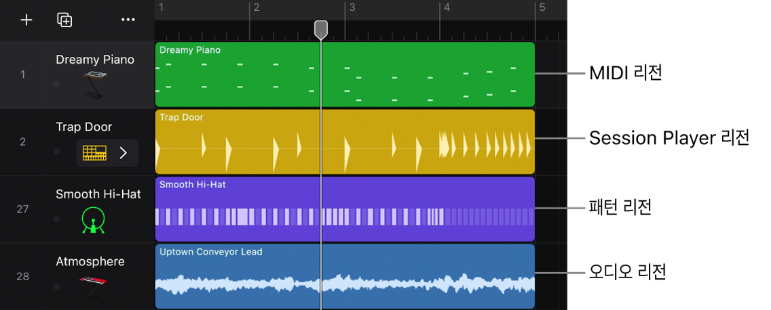Click the 'Uptown Conveyor Lead' region label
The width and height of the screenshot is (771, 310).
click(x=211, y=252)
